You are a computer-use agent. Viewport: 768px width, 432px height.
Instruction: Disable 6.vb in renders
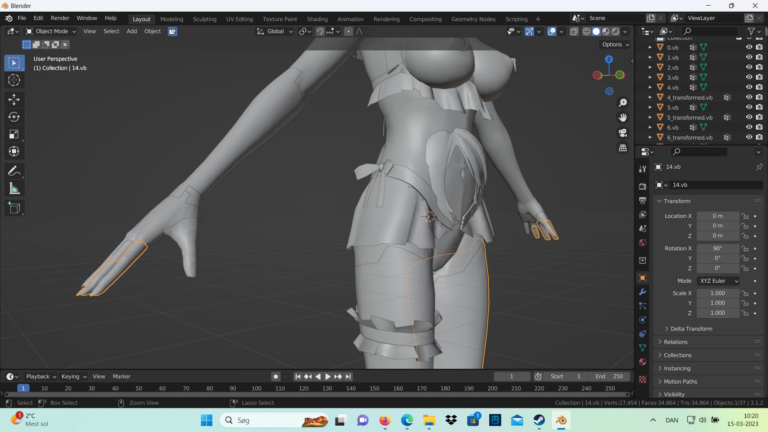pyautogui.click(x=759, y=127)
